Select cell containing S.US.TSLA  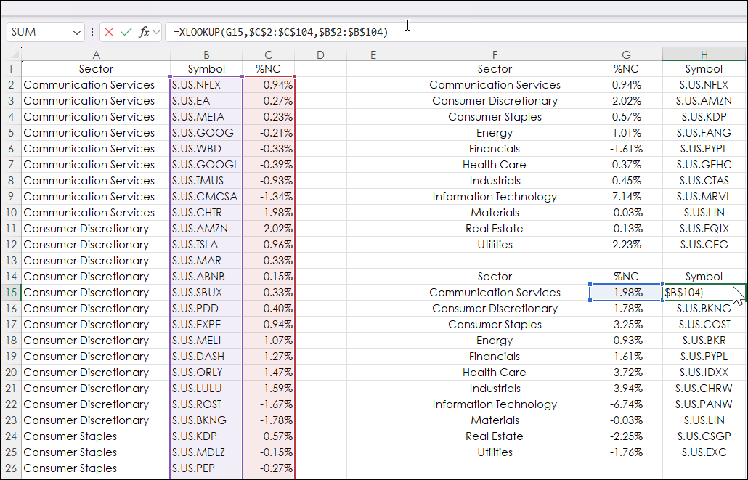click(206, 245)
